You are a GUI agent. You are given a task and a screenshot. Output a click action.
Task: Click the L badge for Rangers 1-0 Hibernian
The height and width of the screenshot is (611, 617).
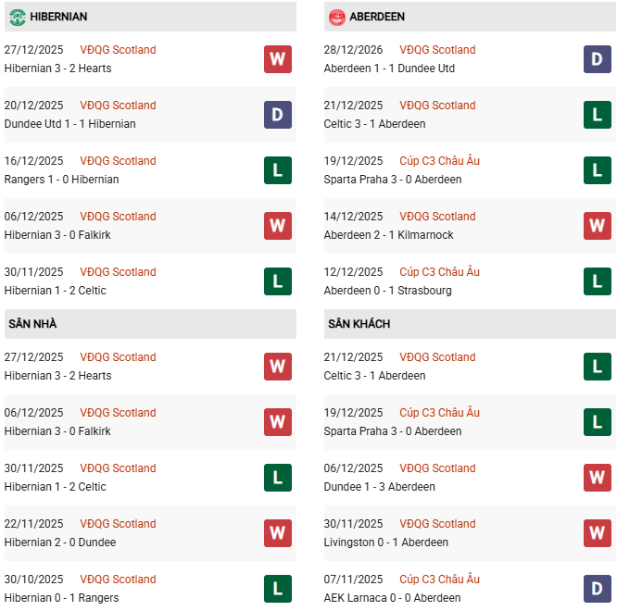coord(277,170)
